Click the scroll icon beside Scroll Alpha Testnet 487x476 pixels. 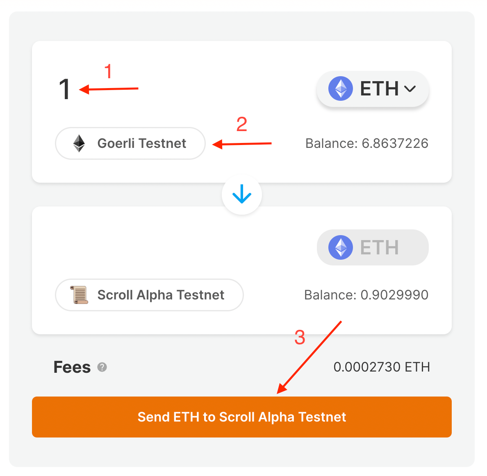pos(80,295)
